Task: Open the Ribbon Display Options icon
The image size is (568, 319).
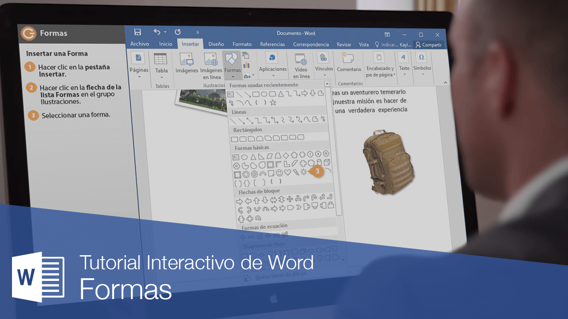Action: [x=387, y=34]
